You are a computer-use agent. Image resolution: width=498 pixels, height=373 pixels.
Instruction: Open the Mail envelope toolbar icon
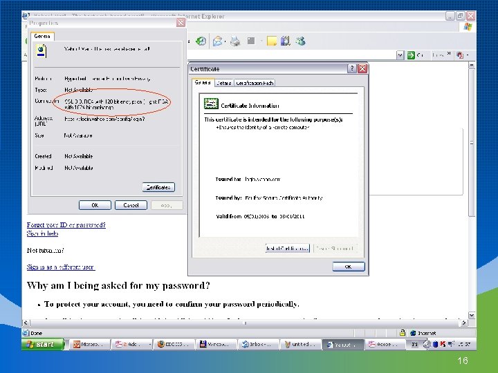(218, 41)
